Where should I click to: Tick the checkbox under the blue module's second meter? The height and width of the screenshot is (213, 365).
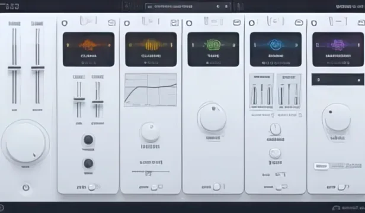300,115
